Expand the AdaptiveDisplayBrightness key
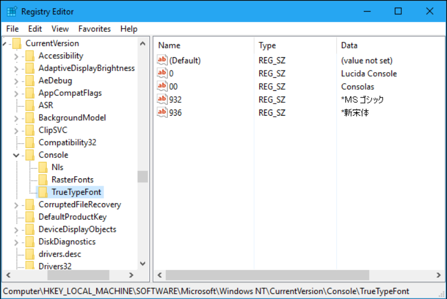The height and width of the screenshot is (299, 447). coord(17,69)
